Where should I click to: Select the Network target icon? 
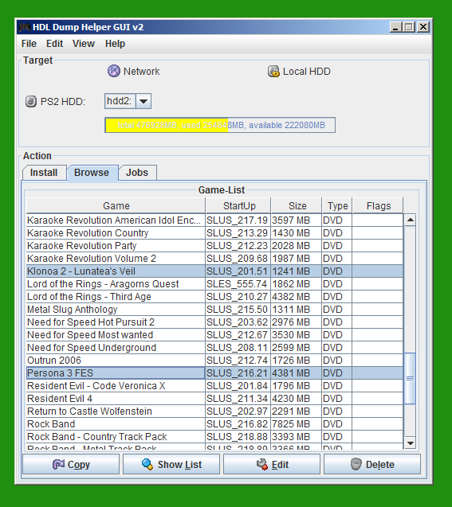(x=114, y=71)
